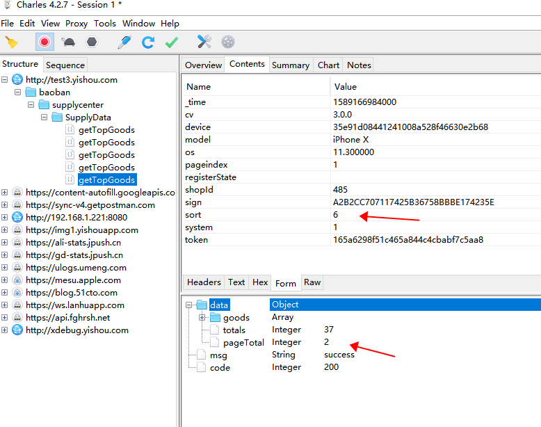Switch request view to Hex

click(x=260, y=282)
